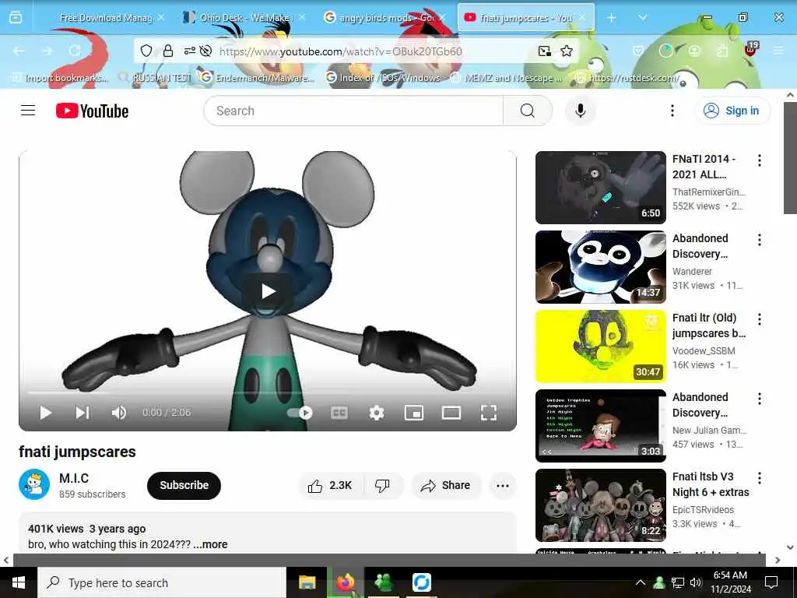The image size is (797, 598).
Task: Open Firefox application menu
Action: [778, 51]
